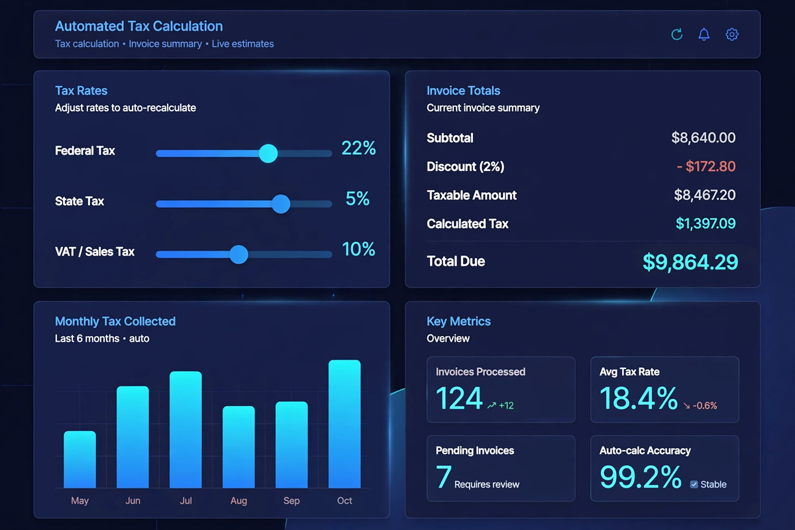This screenshot has width=795, height=530.
Task: Click the Adjust rates to auto-recalculate text
Action: (126, 107)
